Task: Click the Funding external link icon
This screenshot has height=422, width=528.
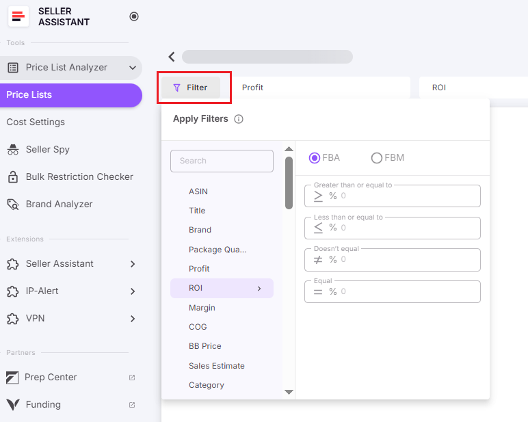Action: coord(132,404)
